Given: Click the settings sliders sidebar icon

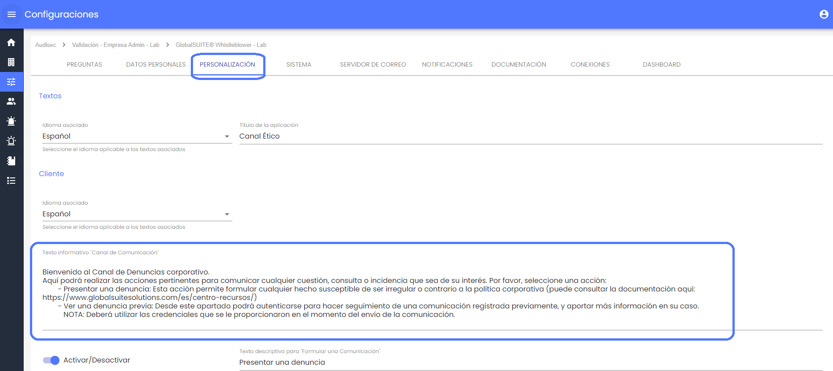Looking at the screenshot, I should pyautogui.click(x=11, y=82).
